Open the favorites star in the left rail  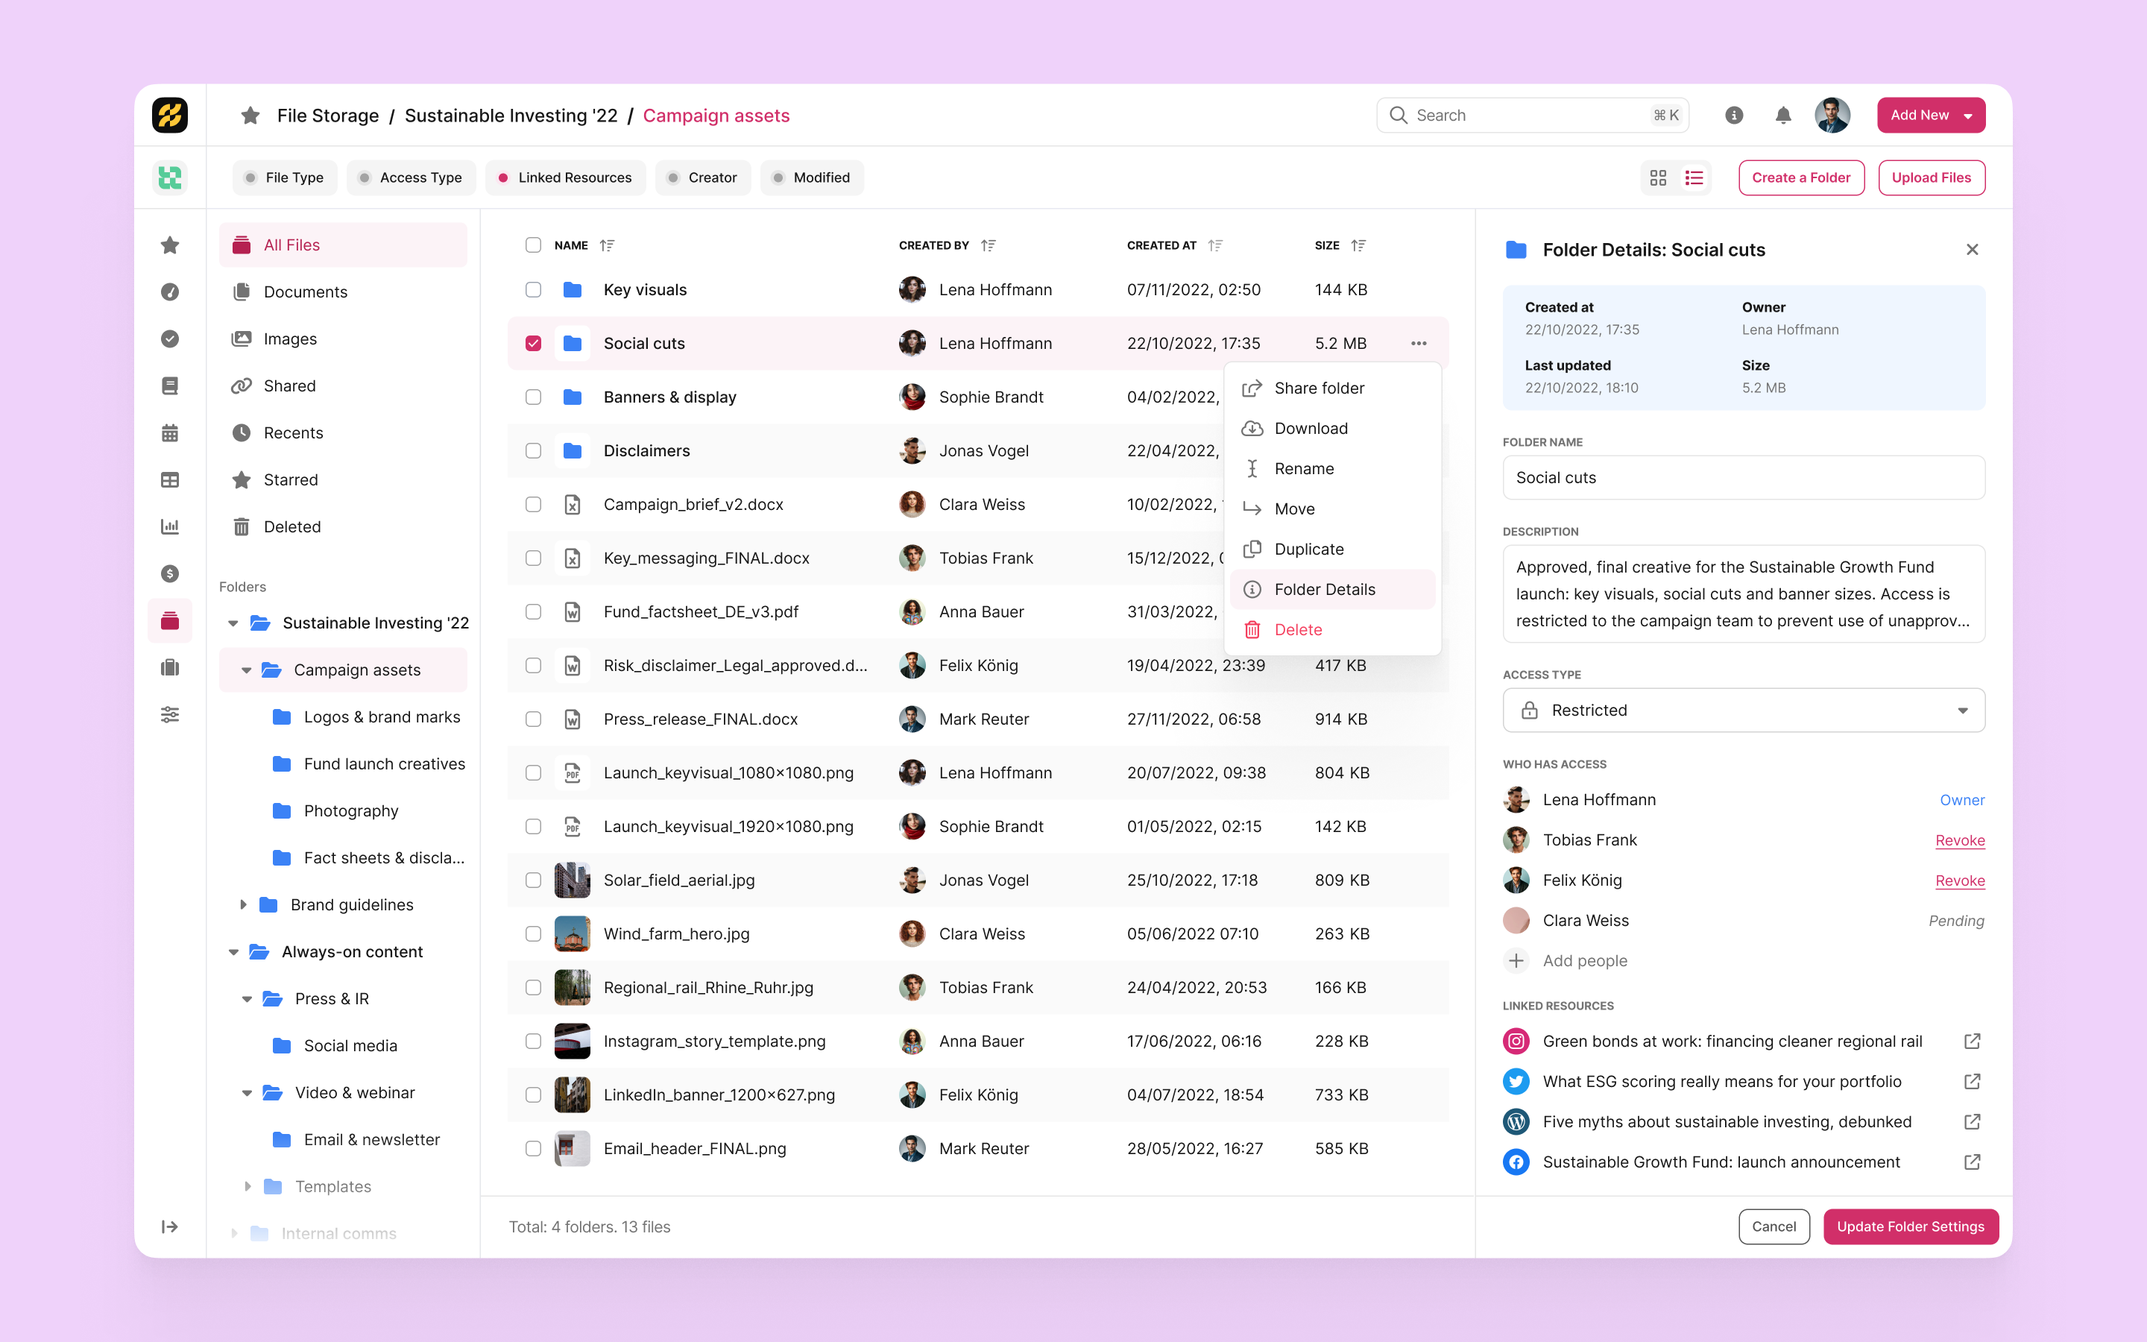(x=169, y=245)
